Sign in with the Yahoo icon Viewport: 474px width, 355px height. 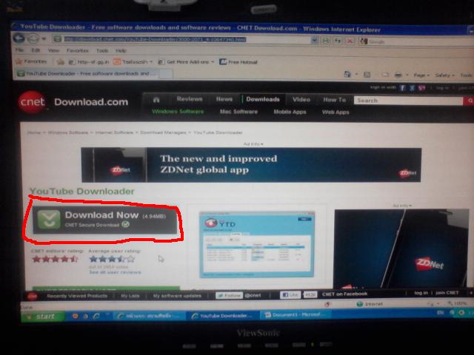421,88
